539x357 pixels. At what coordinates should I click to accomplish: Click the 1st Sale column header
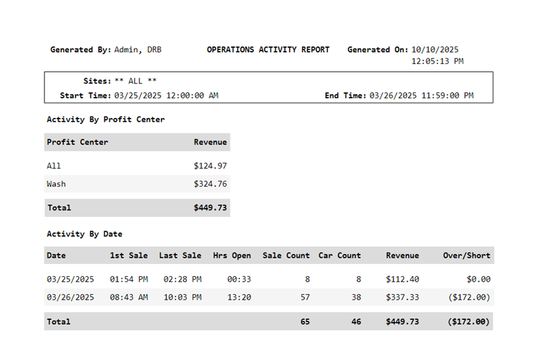(129, 255)
